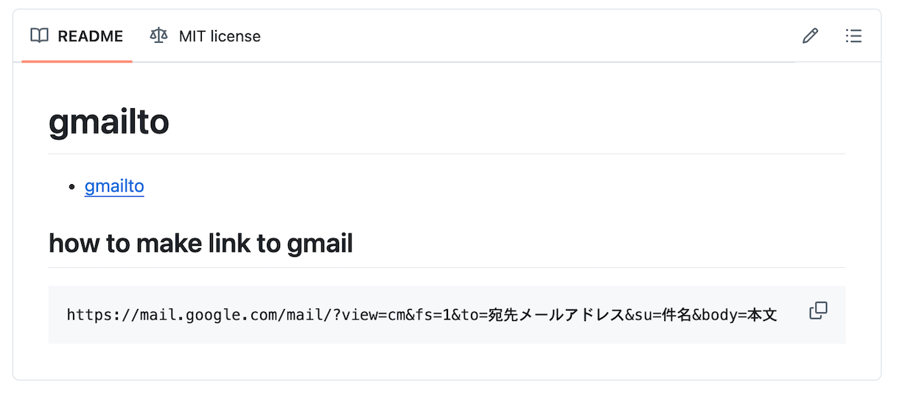
Task: Click the balance scale license icon
Action: coord(158,35)
